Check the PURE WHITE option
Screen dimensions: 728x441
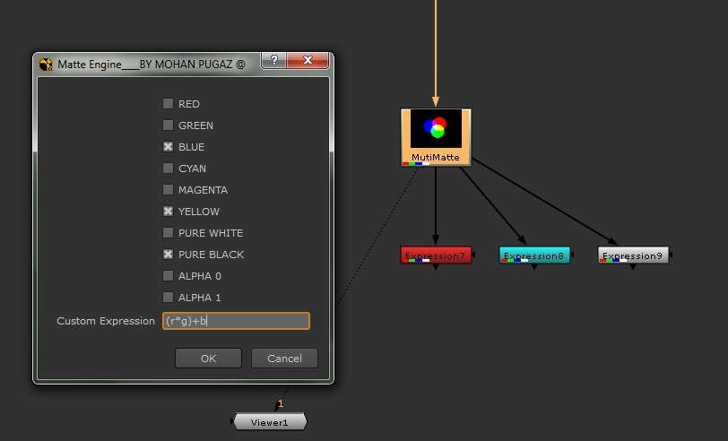point(168,233)
